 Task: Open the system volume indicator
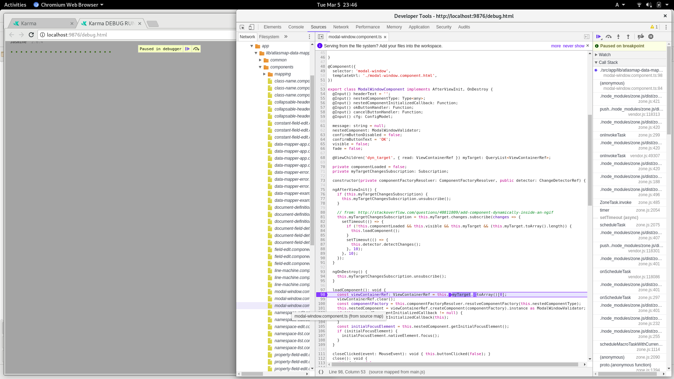pyautogui.click(x=649, y=5)
